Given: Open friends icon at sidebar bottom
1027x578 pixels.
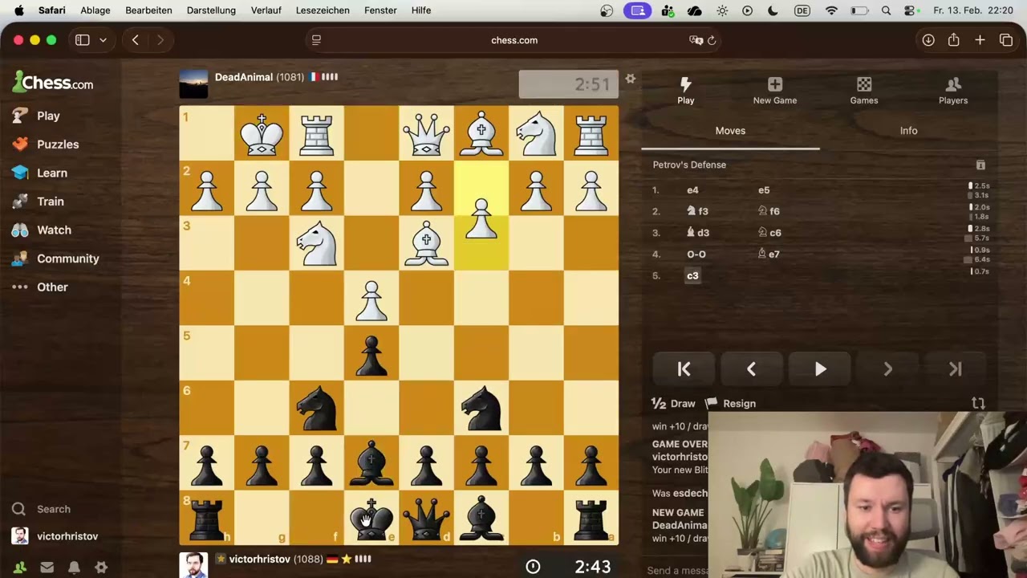Looking at the screenshot, I should 20,567.
